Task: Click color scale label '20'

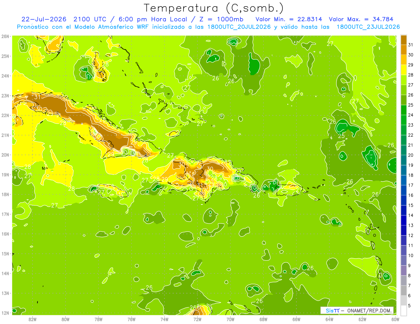Action: tap(411, 155)
